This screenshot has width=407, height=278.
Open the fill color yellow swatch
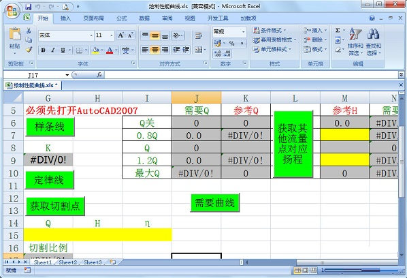(x=95, y=50)
